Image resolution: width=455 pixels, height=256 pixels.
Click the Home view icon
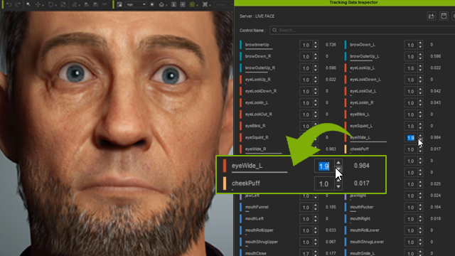(161, 5)
